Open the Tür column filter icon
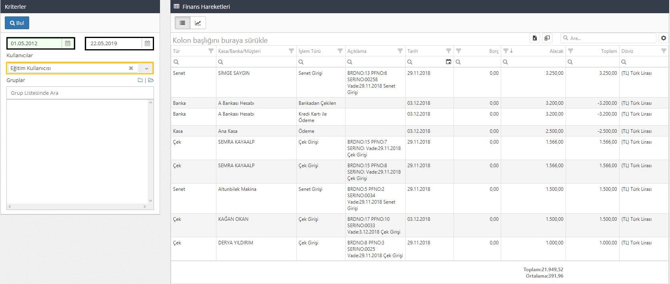Viewport: 670px width, 284px height. [x=211, y=51]
